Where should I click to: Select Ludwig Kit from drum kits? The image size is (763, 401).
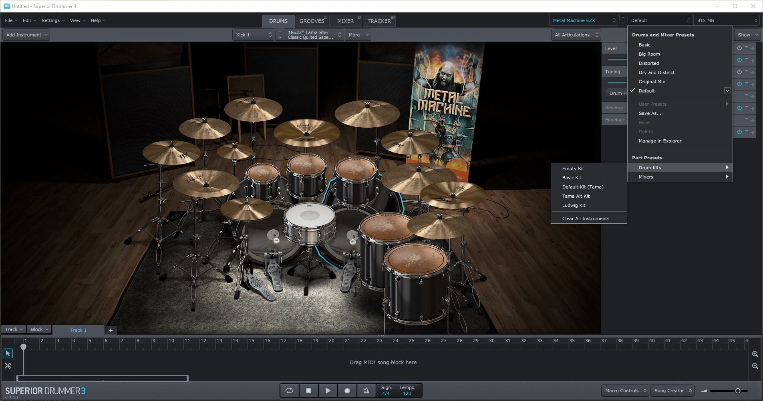pos(589,205)
